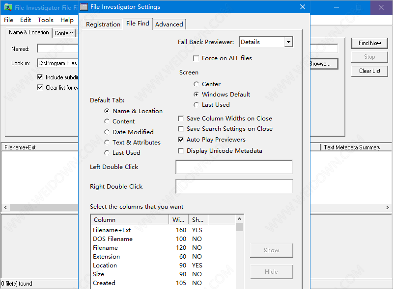Select Date Modified default tab option
The height and width of the screenshot is (289, 393).
107,132
